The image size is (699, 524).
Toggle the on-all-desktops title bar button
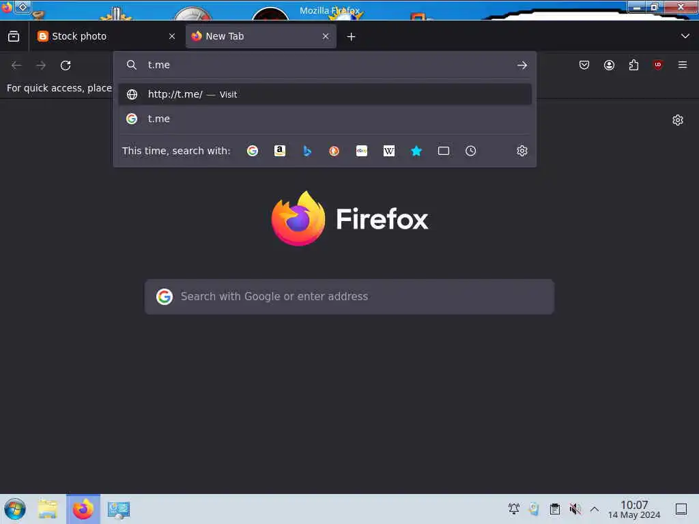tap(23, 7)
